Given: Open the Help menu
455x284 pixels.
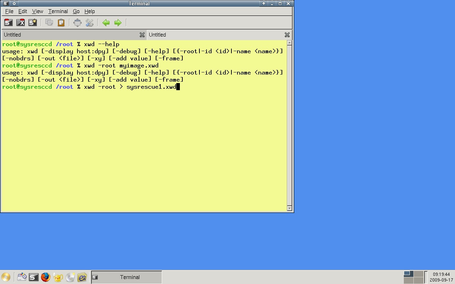Looking at the screenshot, I should pyautogui.click(x=90, y=11).
